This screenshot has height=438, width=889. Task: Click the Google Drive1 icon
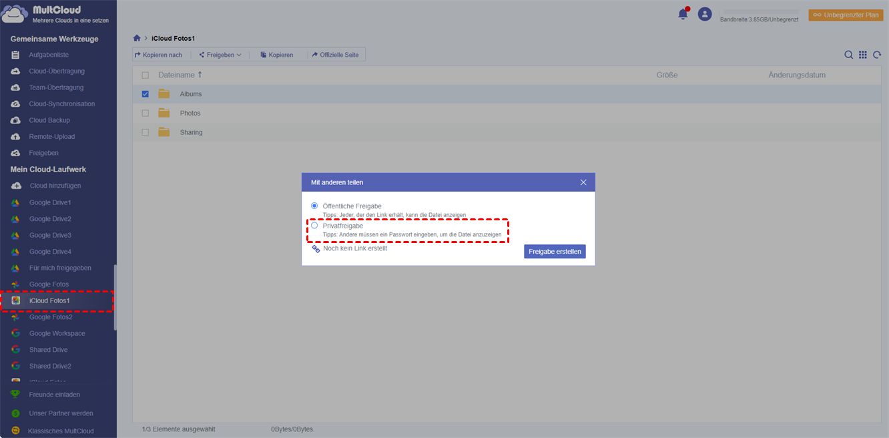pos(15,202)
